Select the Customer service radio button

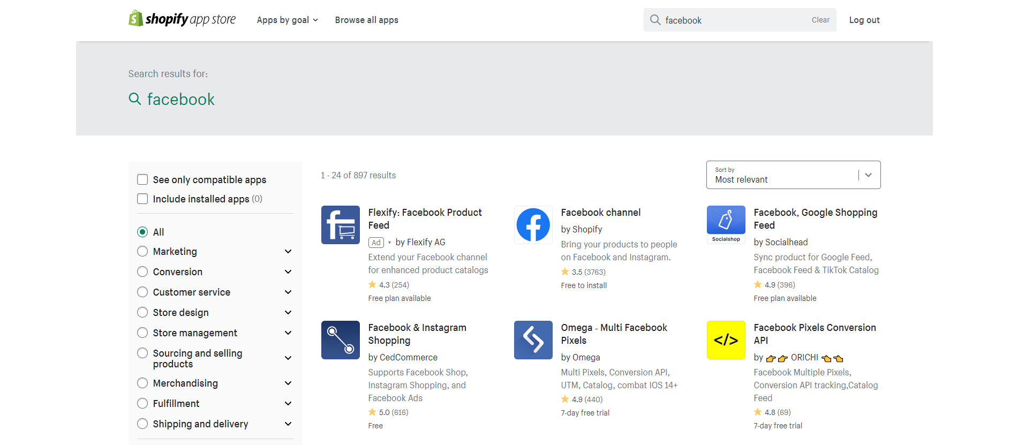[x=142, y=292]
